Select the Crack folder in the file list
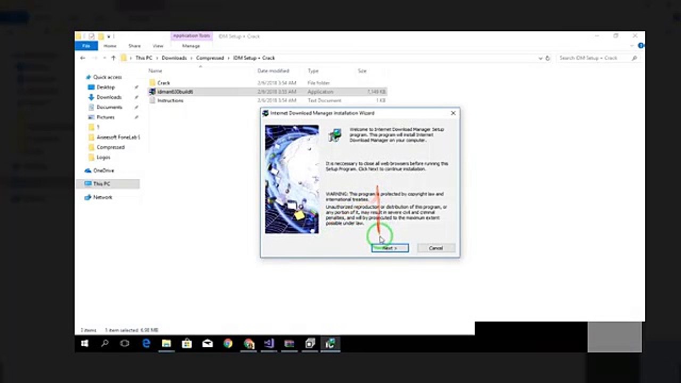The height and width of the screenshot is (383, 681). 163,83
